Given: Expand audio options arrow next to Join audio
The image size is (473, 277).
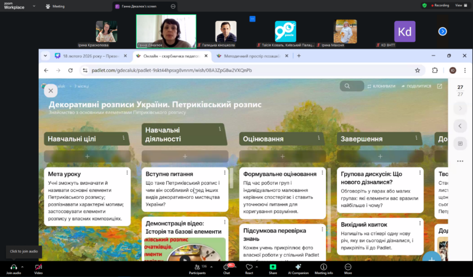Looking at the screenshot, I should point(22,267).
